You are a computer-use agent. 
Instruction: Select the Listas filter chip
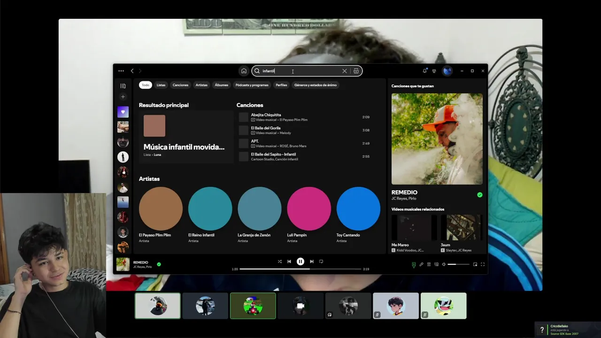[x=161, y=85]
